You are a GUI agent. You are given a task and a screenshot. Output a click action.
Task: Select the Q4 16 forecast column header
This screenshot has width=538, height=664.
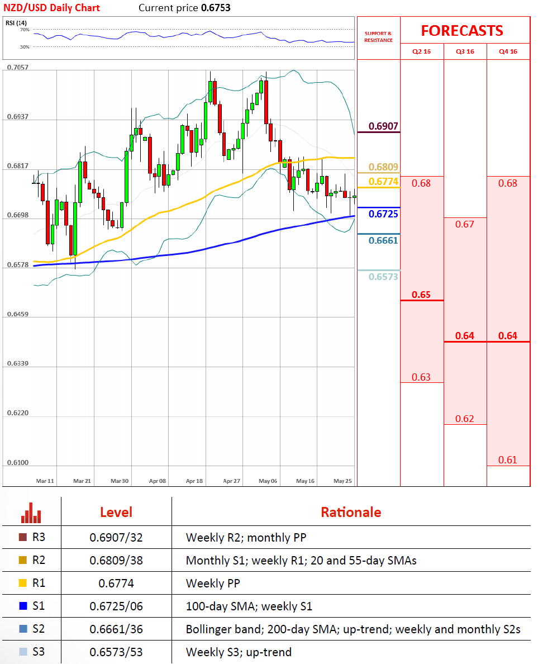(x=508, y=51)
